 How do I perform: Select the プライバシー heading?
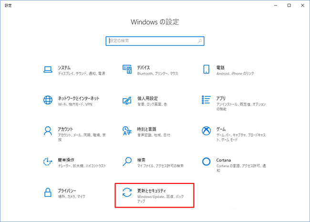pos(67,191)
